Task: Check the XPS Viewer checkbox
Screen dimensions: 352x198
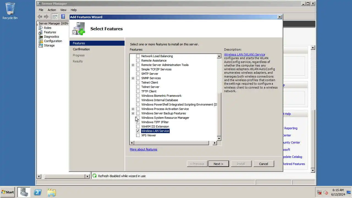Action: pyautogui.click(x=138, y=135)
